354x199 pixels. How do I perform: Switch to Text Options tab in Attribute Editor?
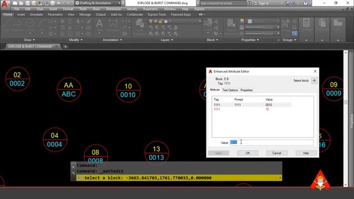(230, 90)
